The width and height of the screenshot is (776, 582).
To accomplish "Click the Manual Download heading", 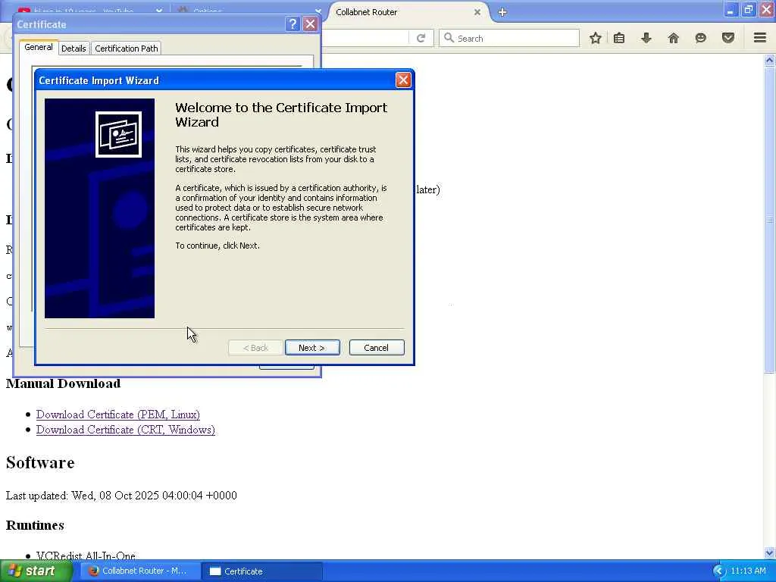I will pyautogui.click(x=64, y=383).
